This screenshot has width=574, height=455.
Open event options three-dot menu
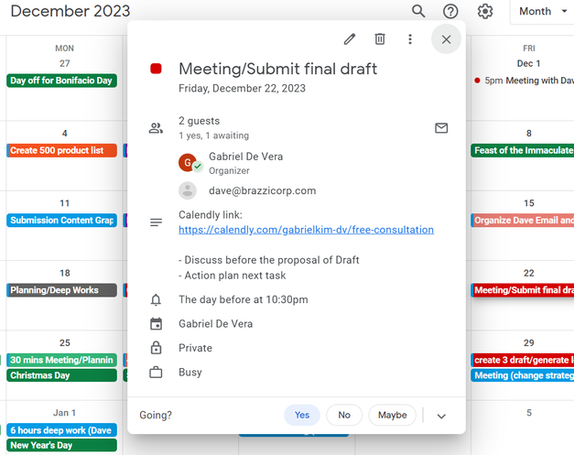tap(410, 39)
